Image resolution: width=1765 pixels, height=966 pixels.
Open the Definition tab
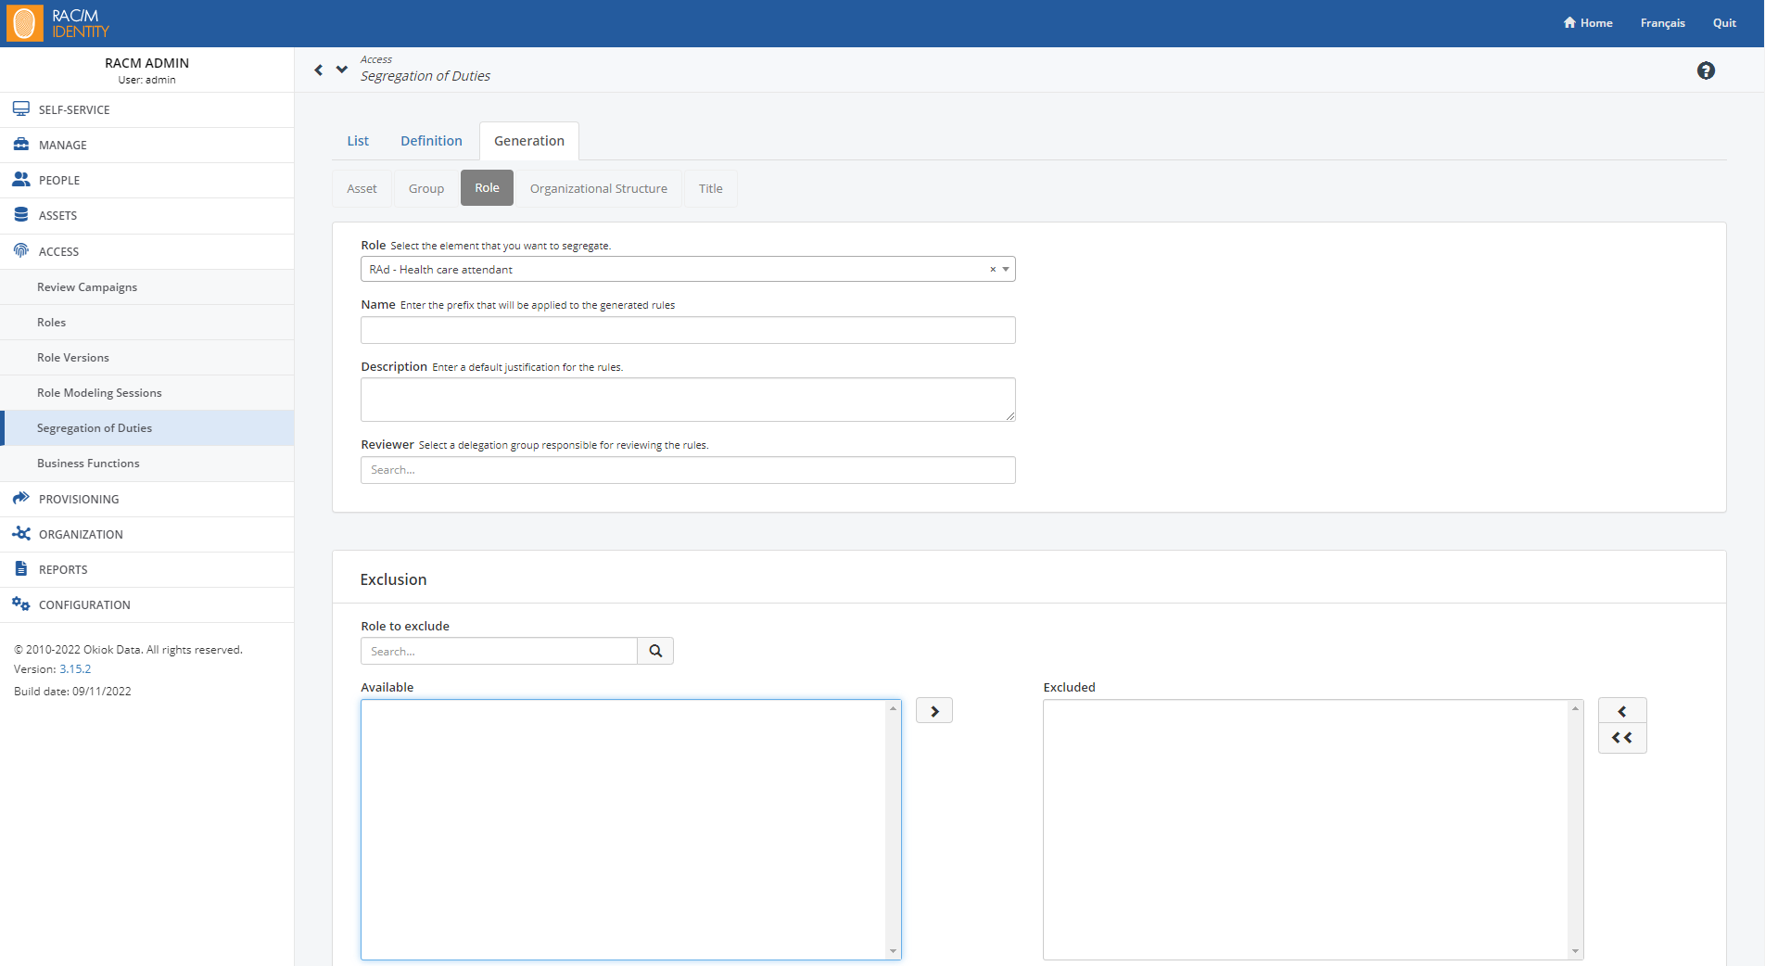pos(431,141)
